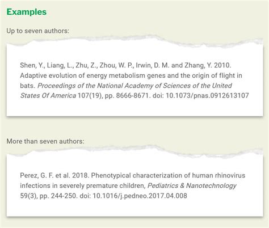
Task: Click the 'Zhang, Y.' author name
Action: tap(199, 65)
